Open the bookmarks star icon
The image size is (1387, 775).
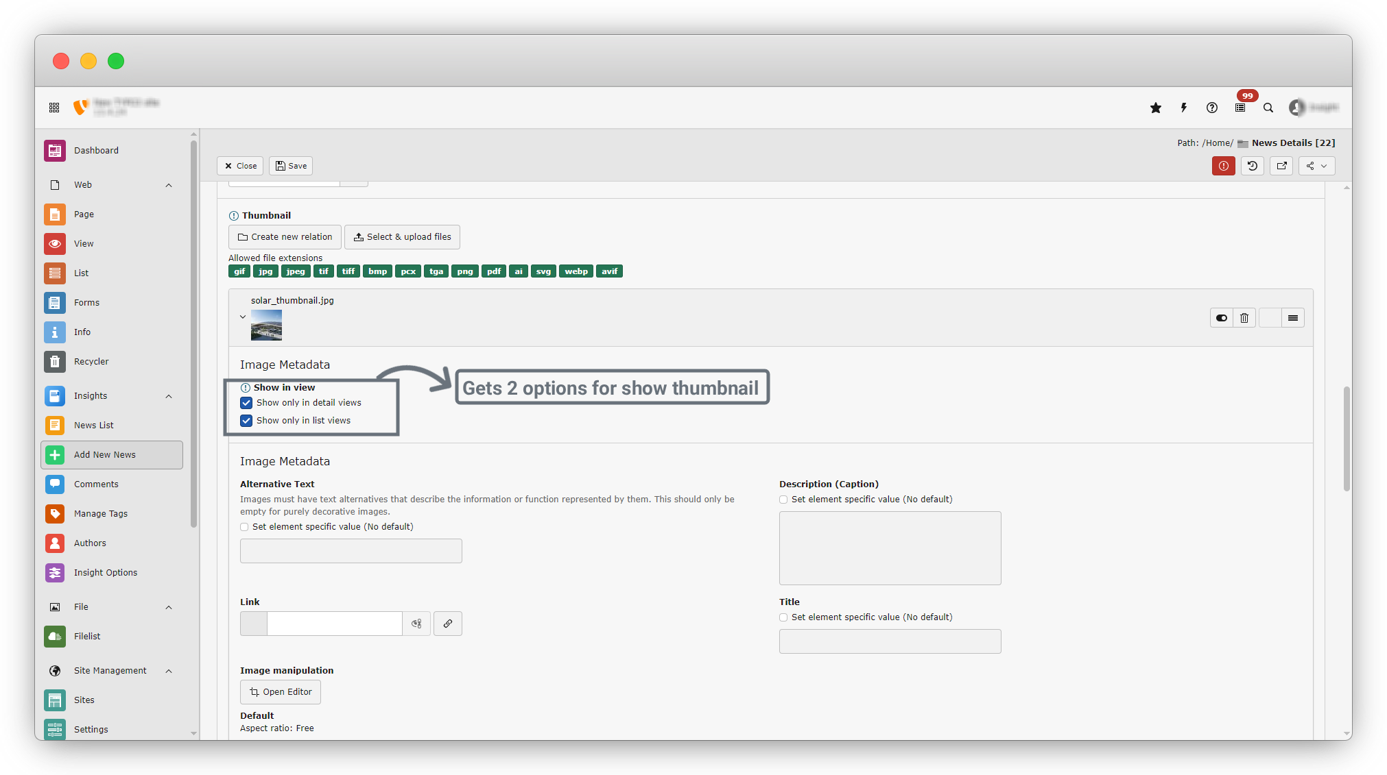pyautogui.click(x=1156, y=108)
